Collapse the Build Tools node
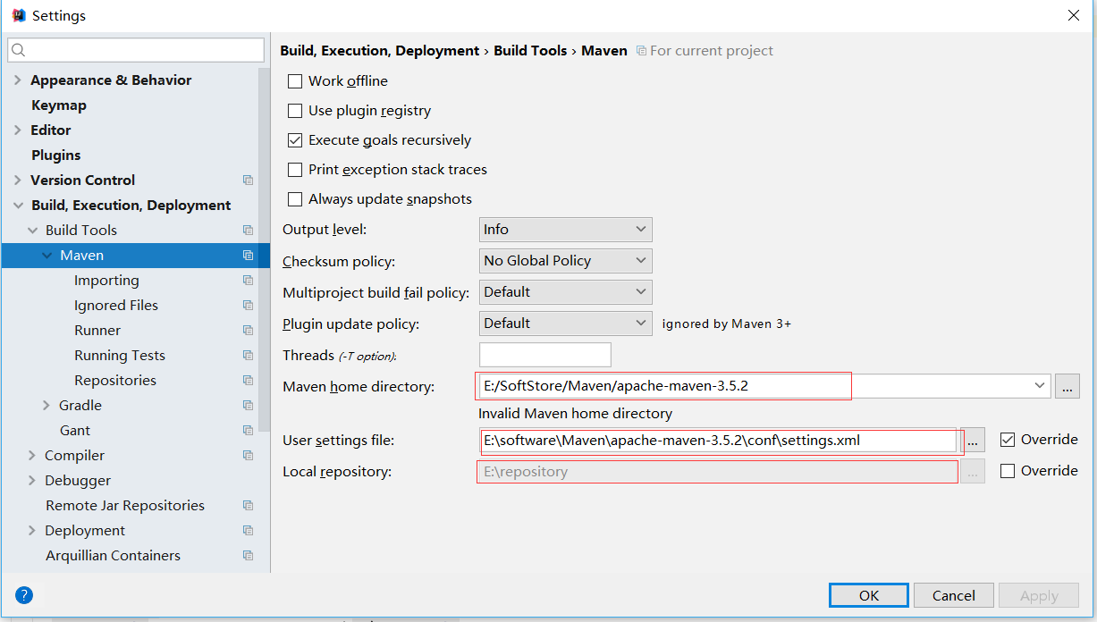Viewport: 1097px width, 622px height. coord(32,231)
